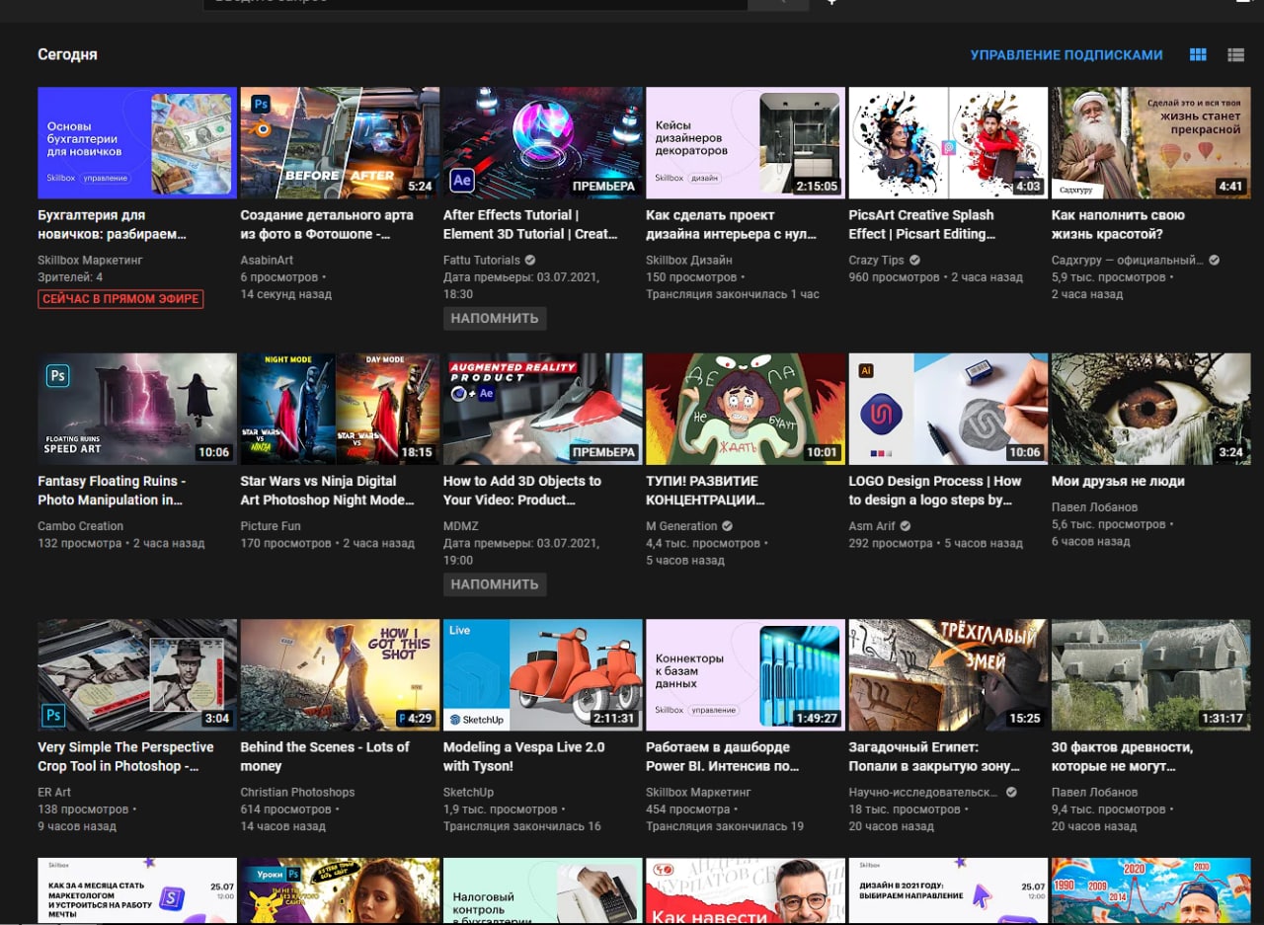Viewport: 1264px width, 925px height.
Task: Go to M Generation channel
Action: [x=681, y=526]
